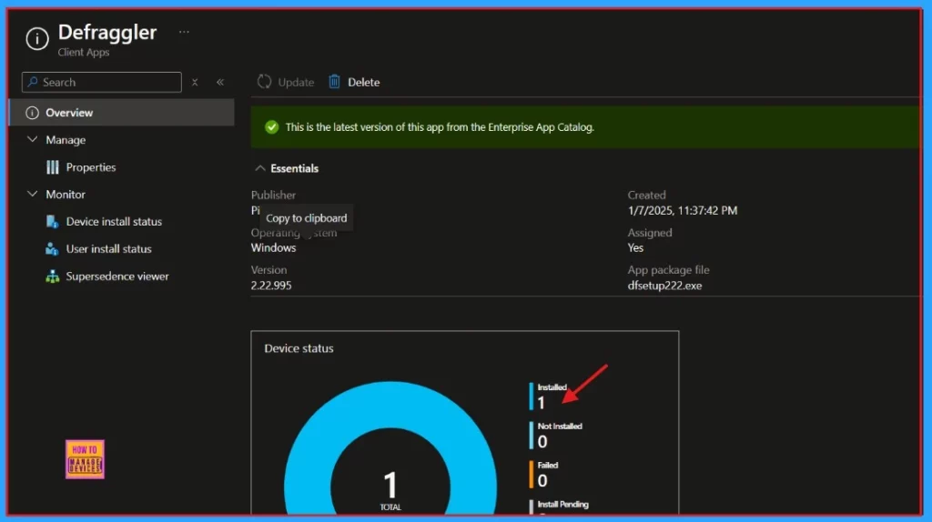Click the App package file label

(x=669, y=269)
